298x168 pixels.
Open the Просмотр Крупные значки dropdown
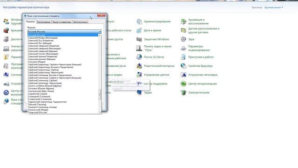(274, 7)
